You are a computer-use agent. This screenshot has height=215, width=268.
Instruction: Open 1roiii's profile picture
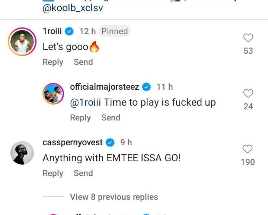[22, 42]
